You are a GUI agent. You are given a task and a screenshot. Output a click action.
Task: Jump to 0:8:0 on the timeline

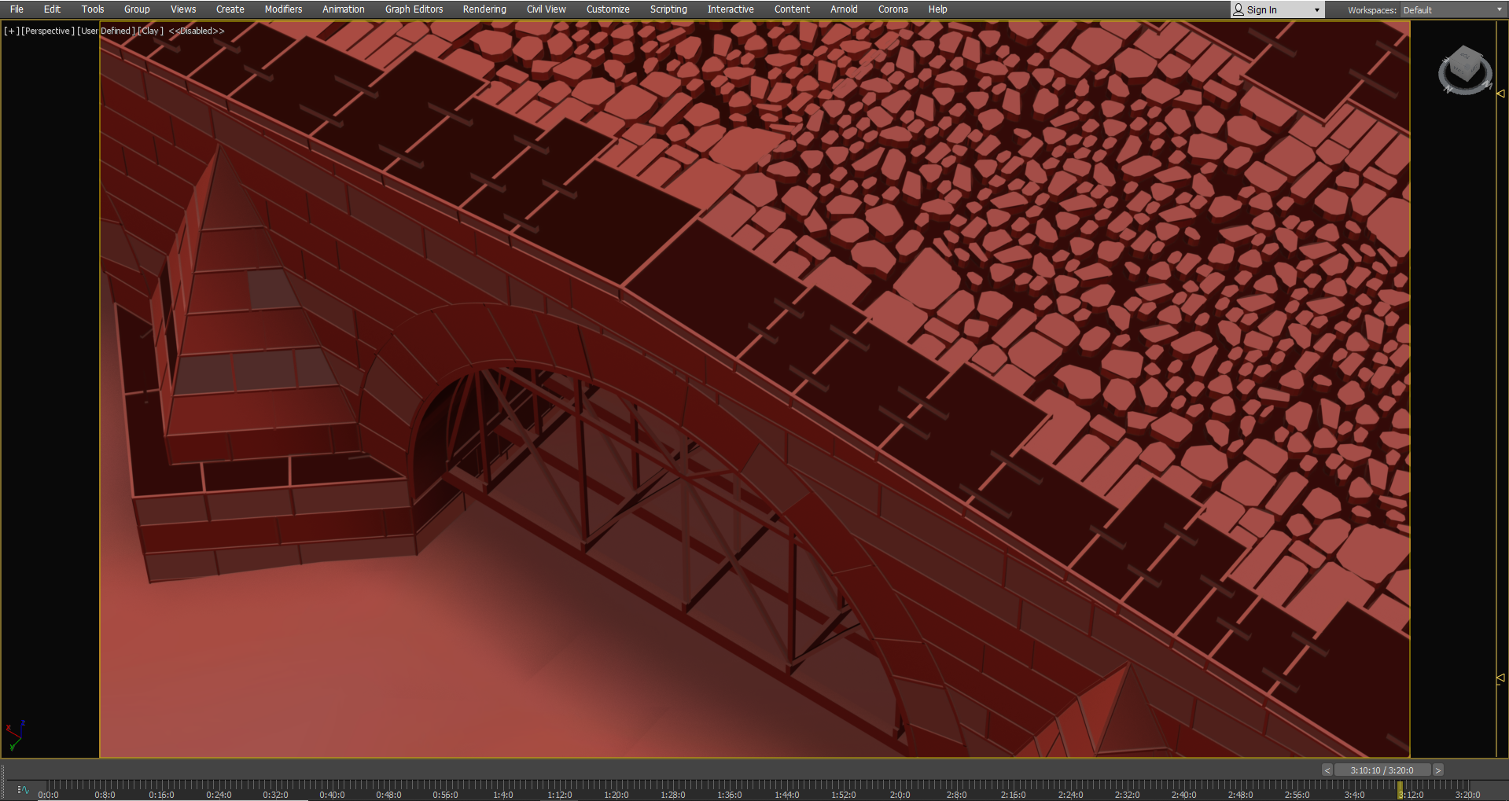pyautogui.click(x=105, y=795)
